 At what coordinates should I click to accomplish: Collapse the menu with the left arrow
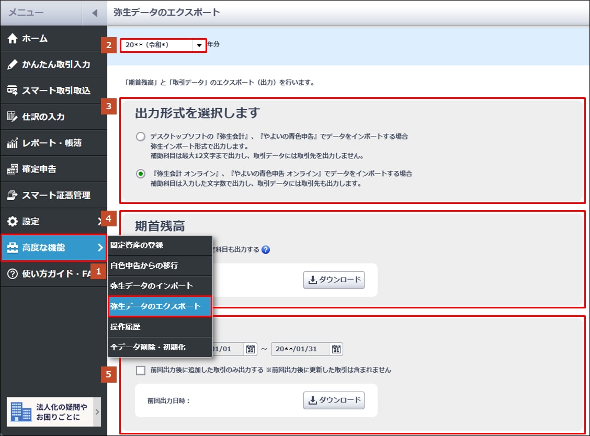94,13
